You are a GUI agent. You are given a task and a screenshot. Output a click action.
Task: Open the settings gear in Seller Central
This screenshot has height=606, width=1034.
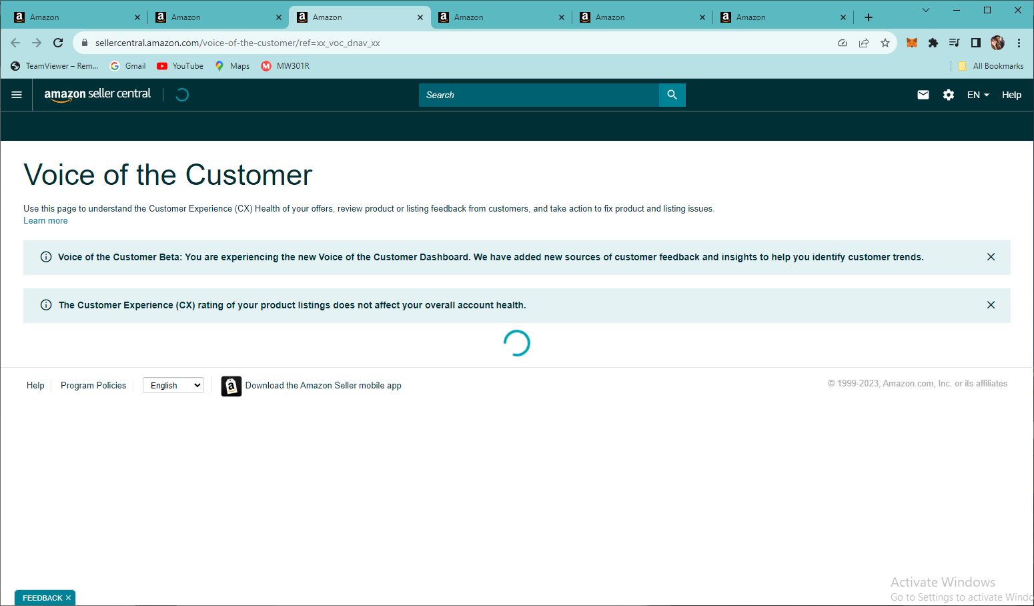tap(949, 95)
